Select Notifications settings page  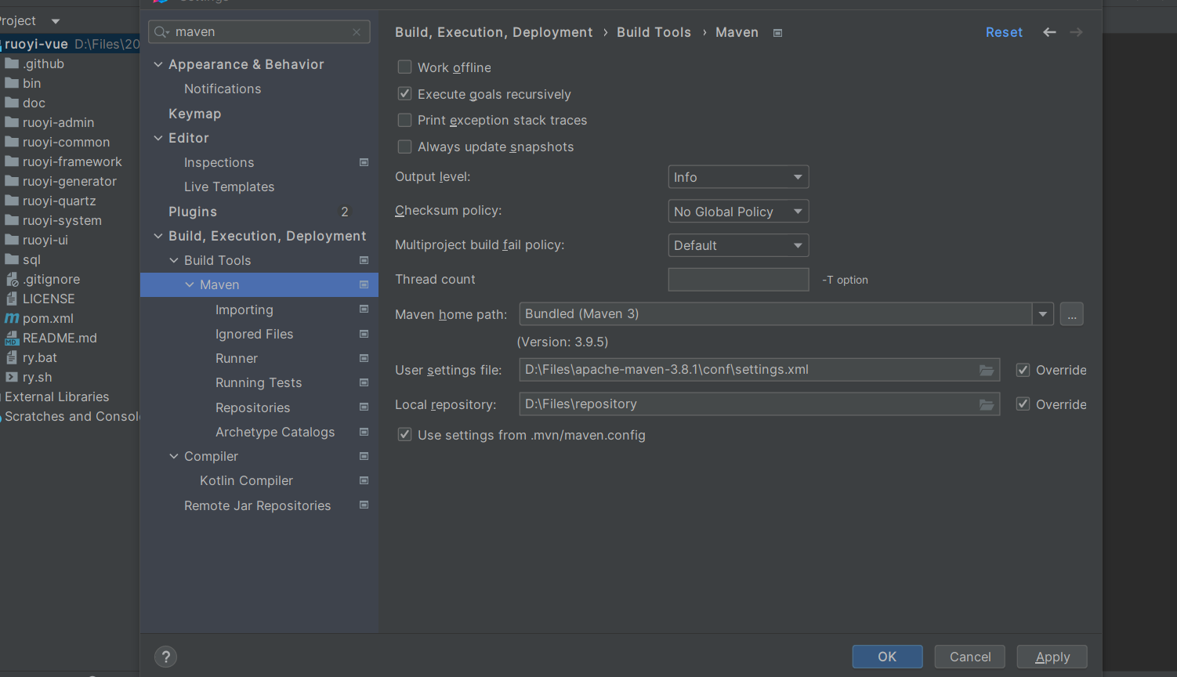click(x=223, y=89)
